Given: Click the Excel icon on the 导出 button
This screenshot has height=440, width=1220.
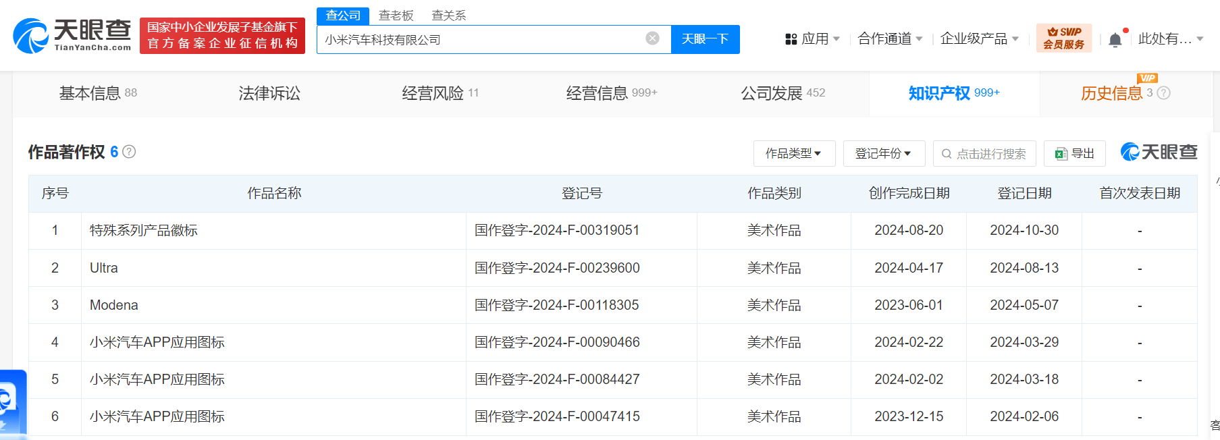Looking at the screenshot, I should click(x=1061, y=154).
